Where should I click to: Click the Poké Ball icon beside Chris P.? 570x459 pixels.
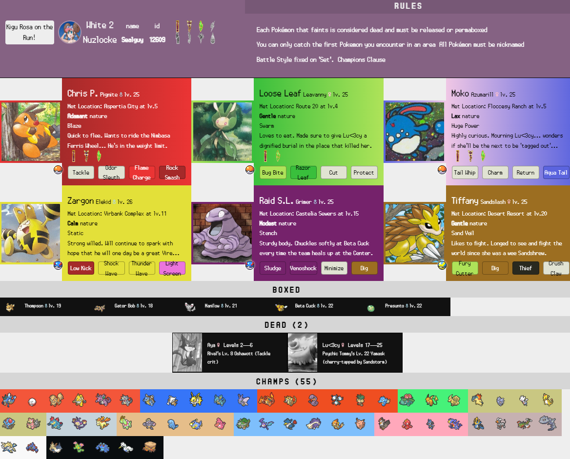[x=58, y=169]
